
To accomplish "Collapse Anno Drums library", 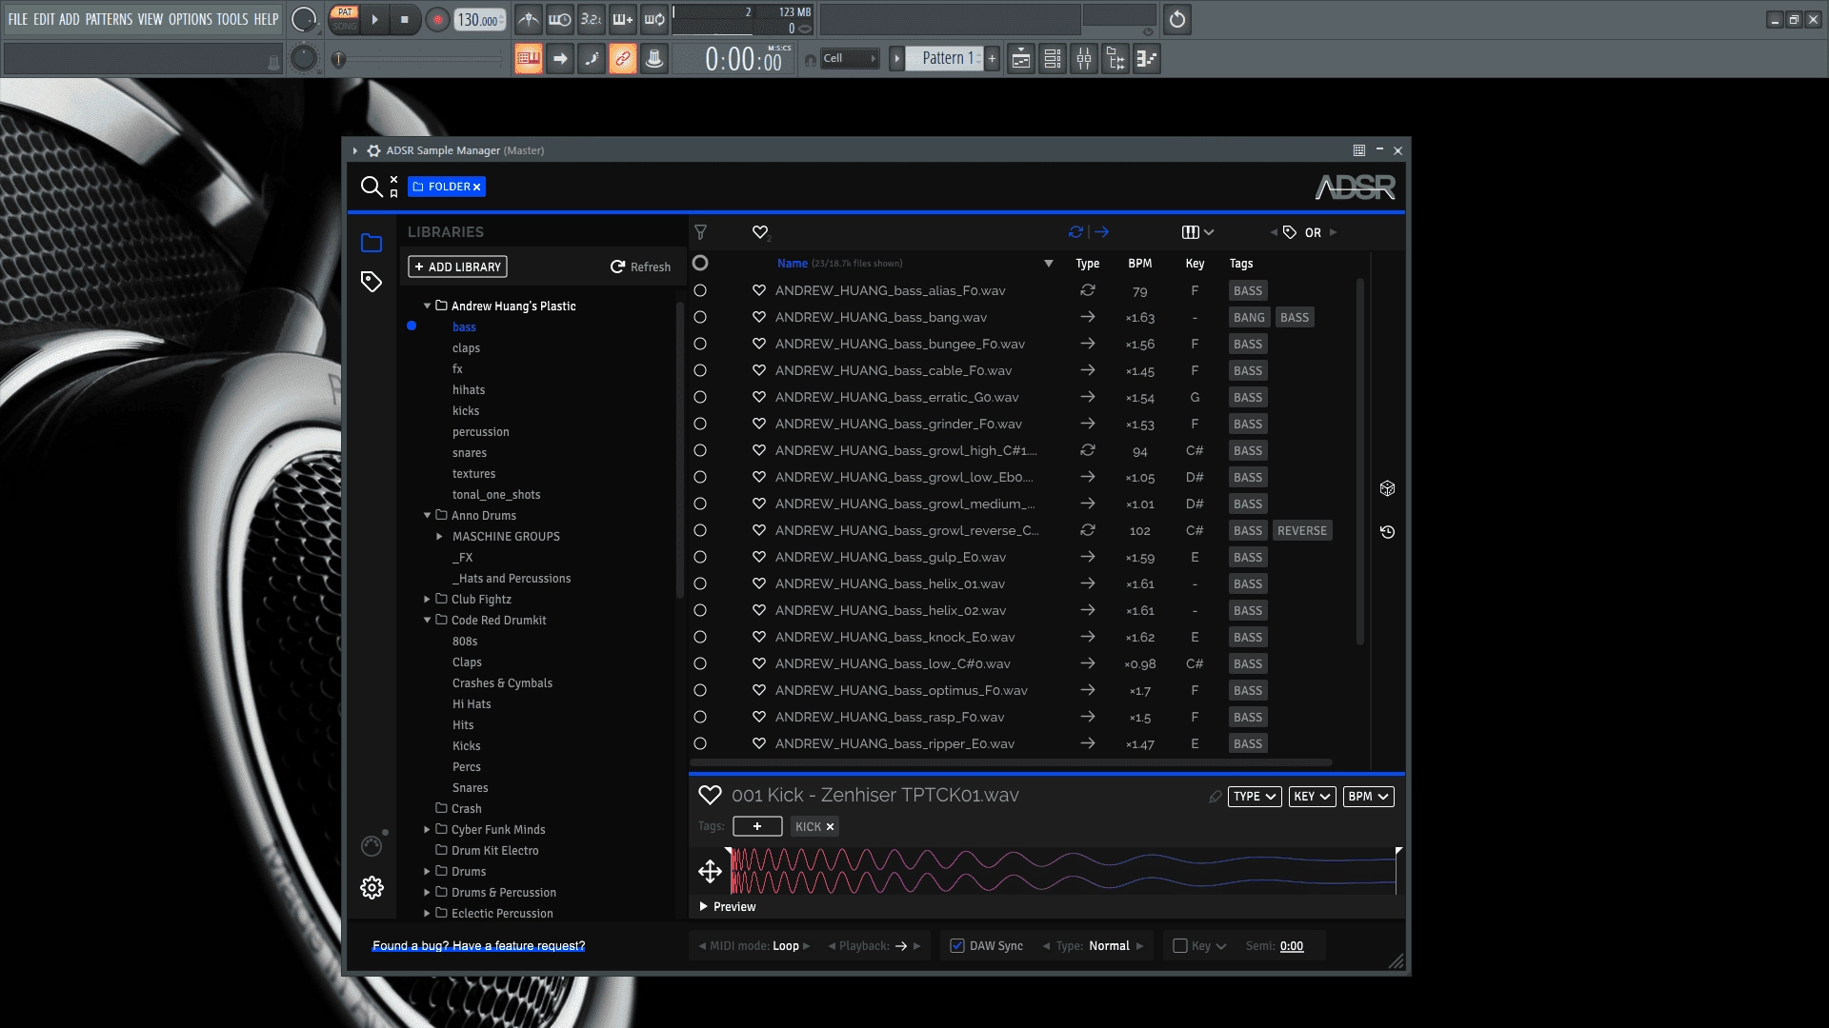I will [427, 515].
